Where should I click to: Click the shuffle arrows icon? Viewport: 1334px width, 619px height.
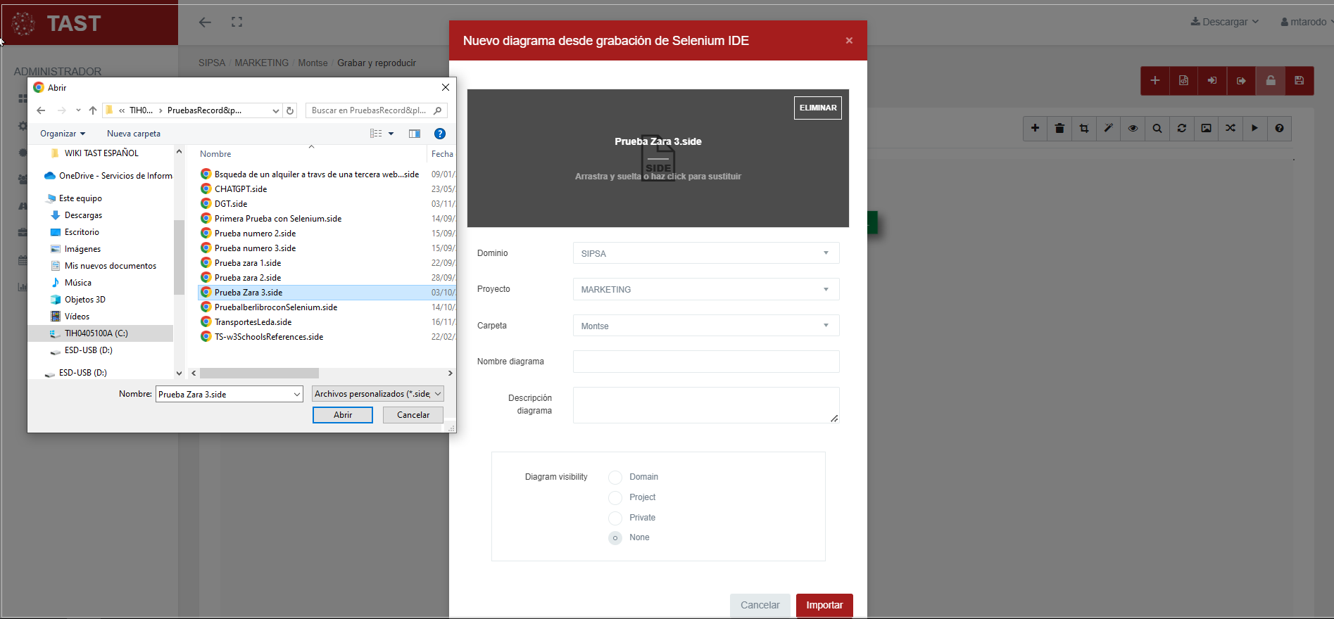click(1231, 128)
